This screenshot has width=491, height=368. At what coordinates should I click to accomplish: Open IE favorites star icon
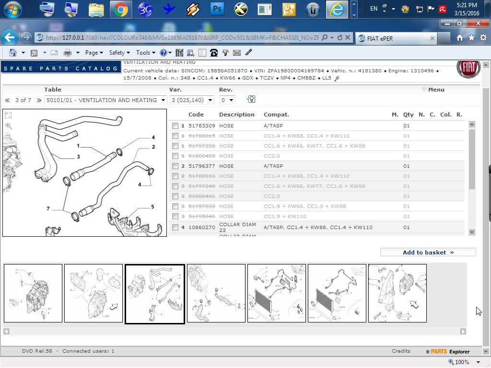(x=471, y=38)
